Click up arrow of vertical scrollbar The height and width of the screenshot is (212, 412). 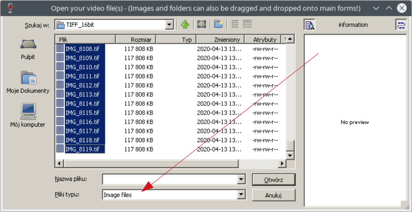tap(290, 40)
